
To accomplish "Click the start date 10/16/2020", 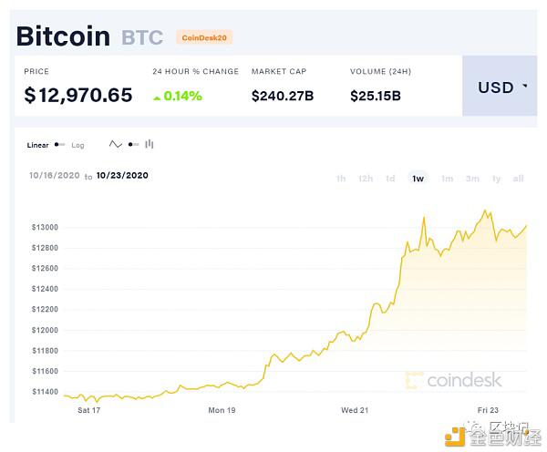I will point(53,175).
